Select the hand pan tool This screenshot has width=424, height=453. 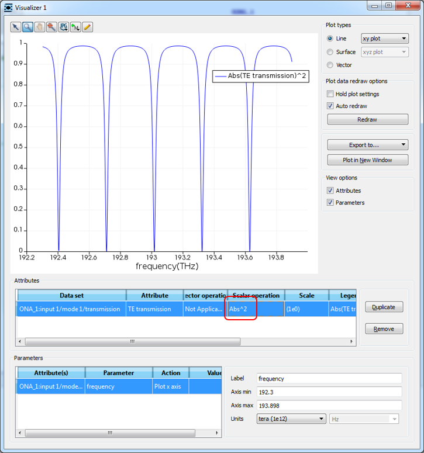pyautogui.click(x=40, y=27)
